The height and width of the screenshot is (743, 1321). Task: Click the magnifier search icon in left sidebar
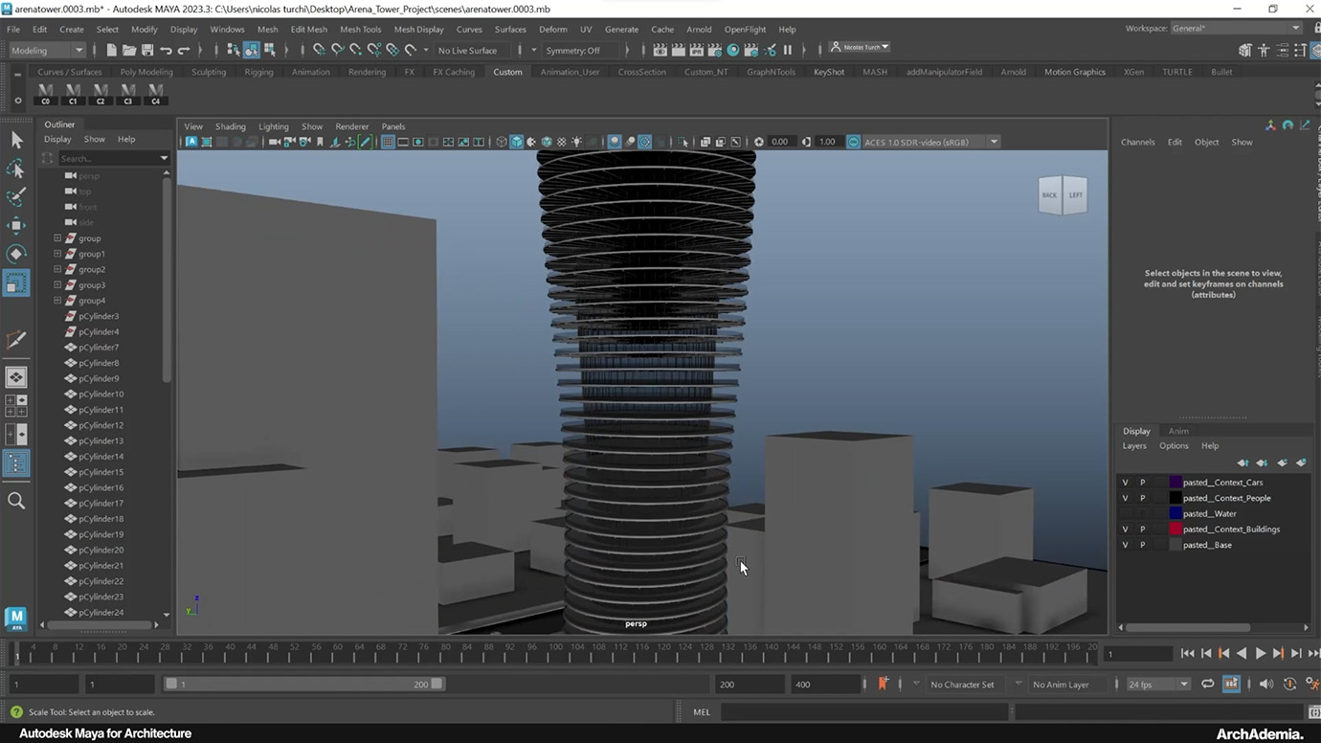pos(16,501)
